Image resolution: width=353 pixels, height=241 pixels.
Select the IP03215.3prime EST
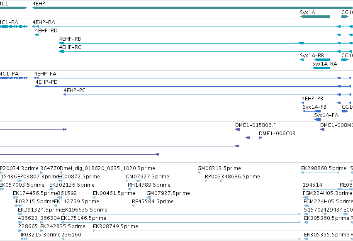(24, 239)
